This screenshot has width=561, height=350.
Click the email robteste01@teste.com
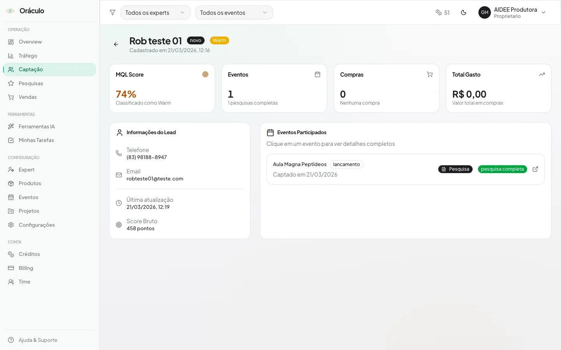155,179
